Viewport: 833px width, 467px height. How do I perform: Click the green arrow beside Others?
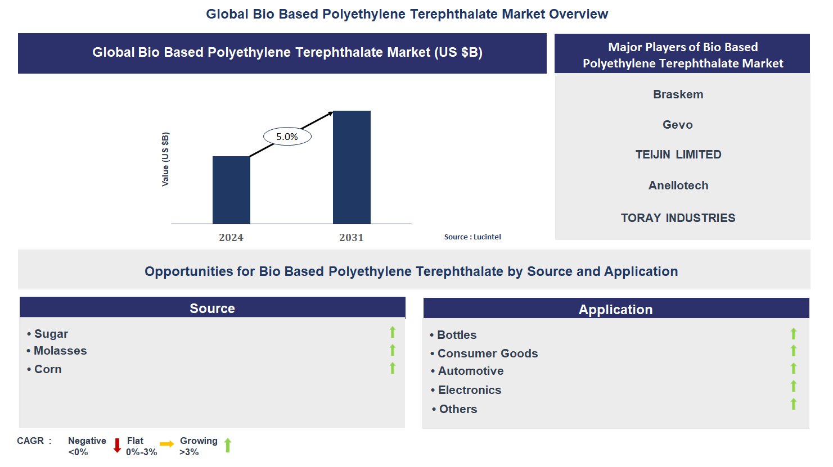pos(794,403)
